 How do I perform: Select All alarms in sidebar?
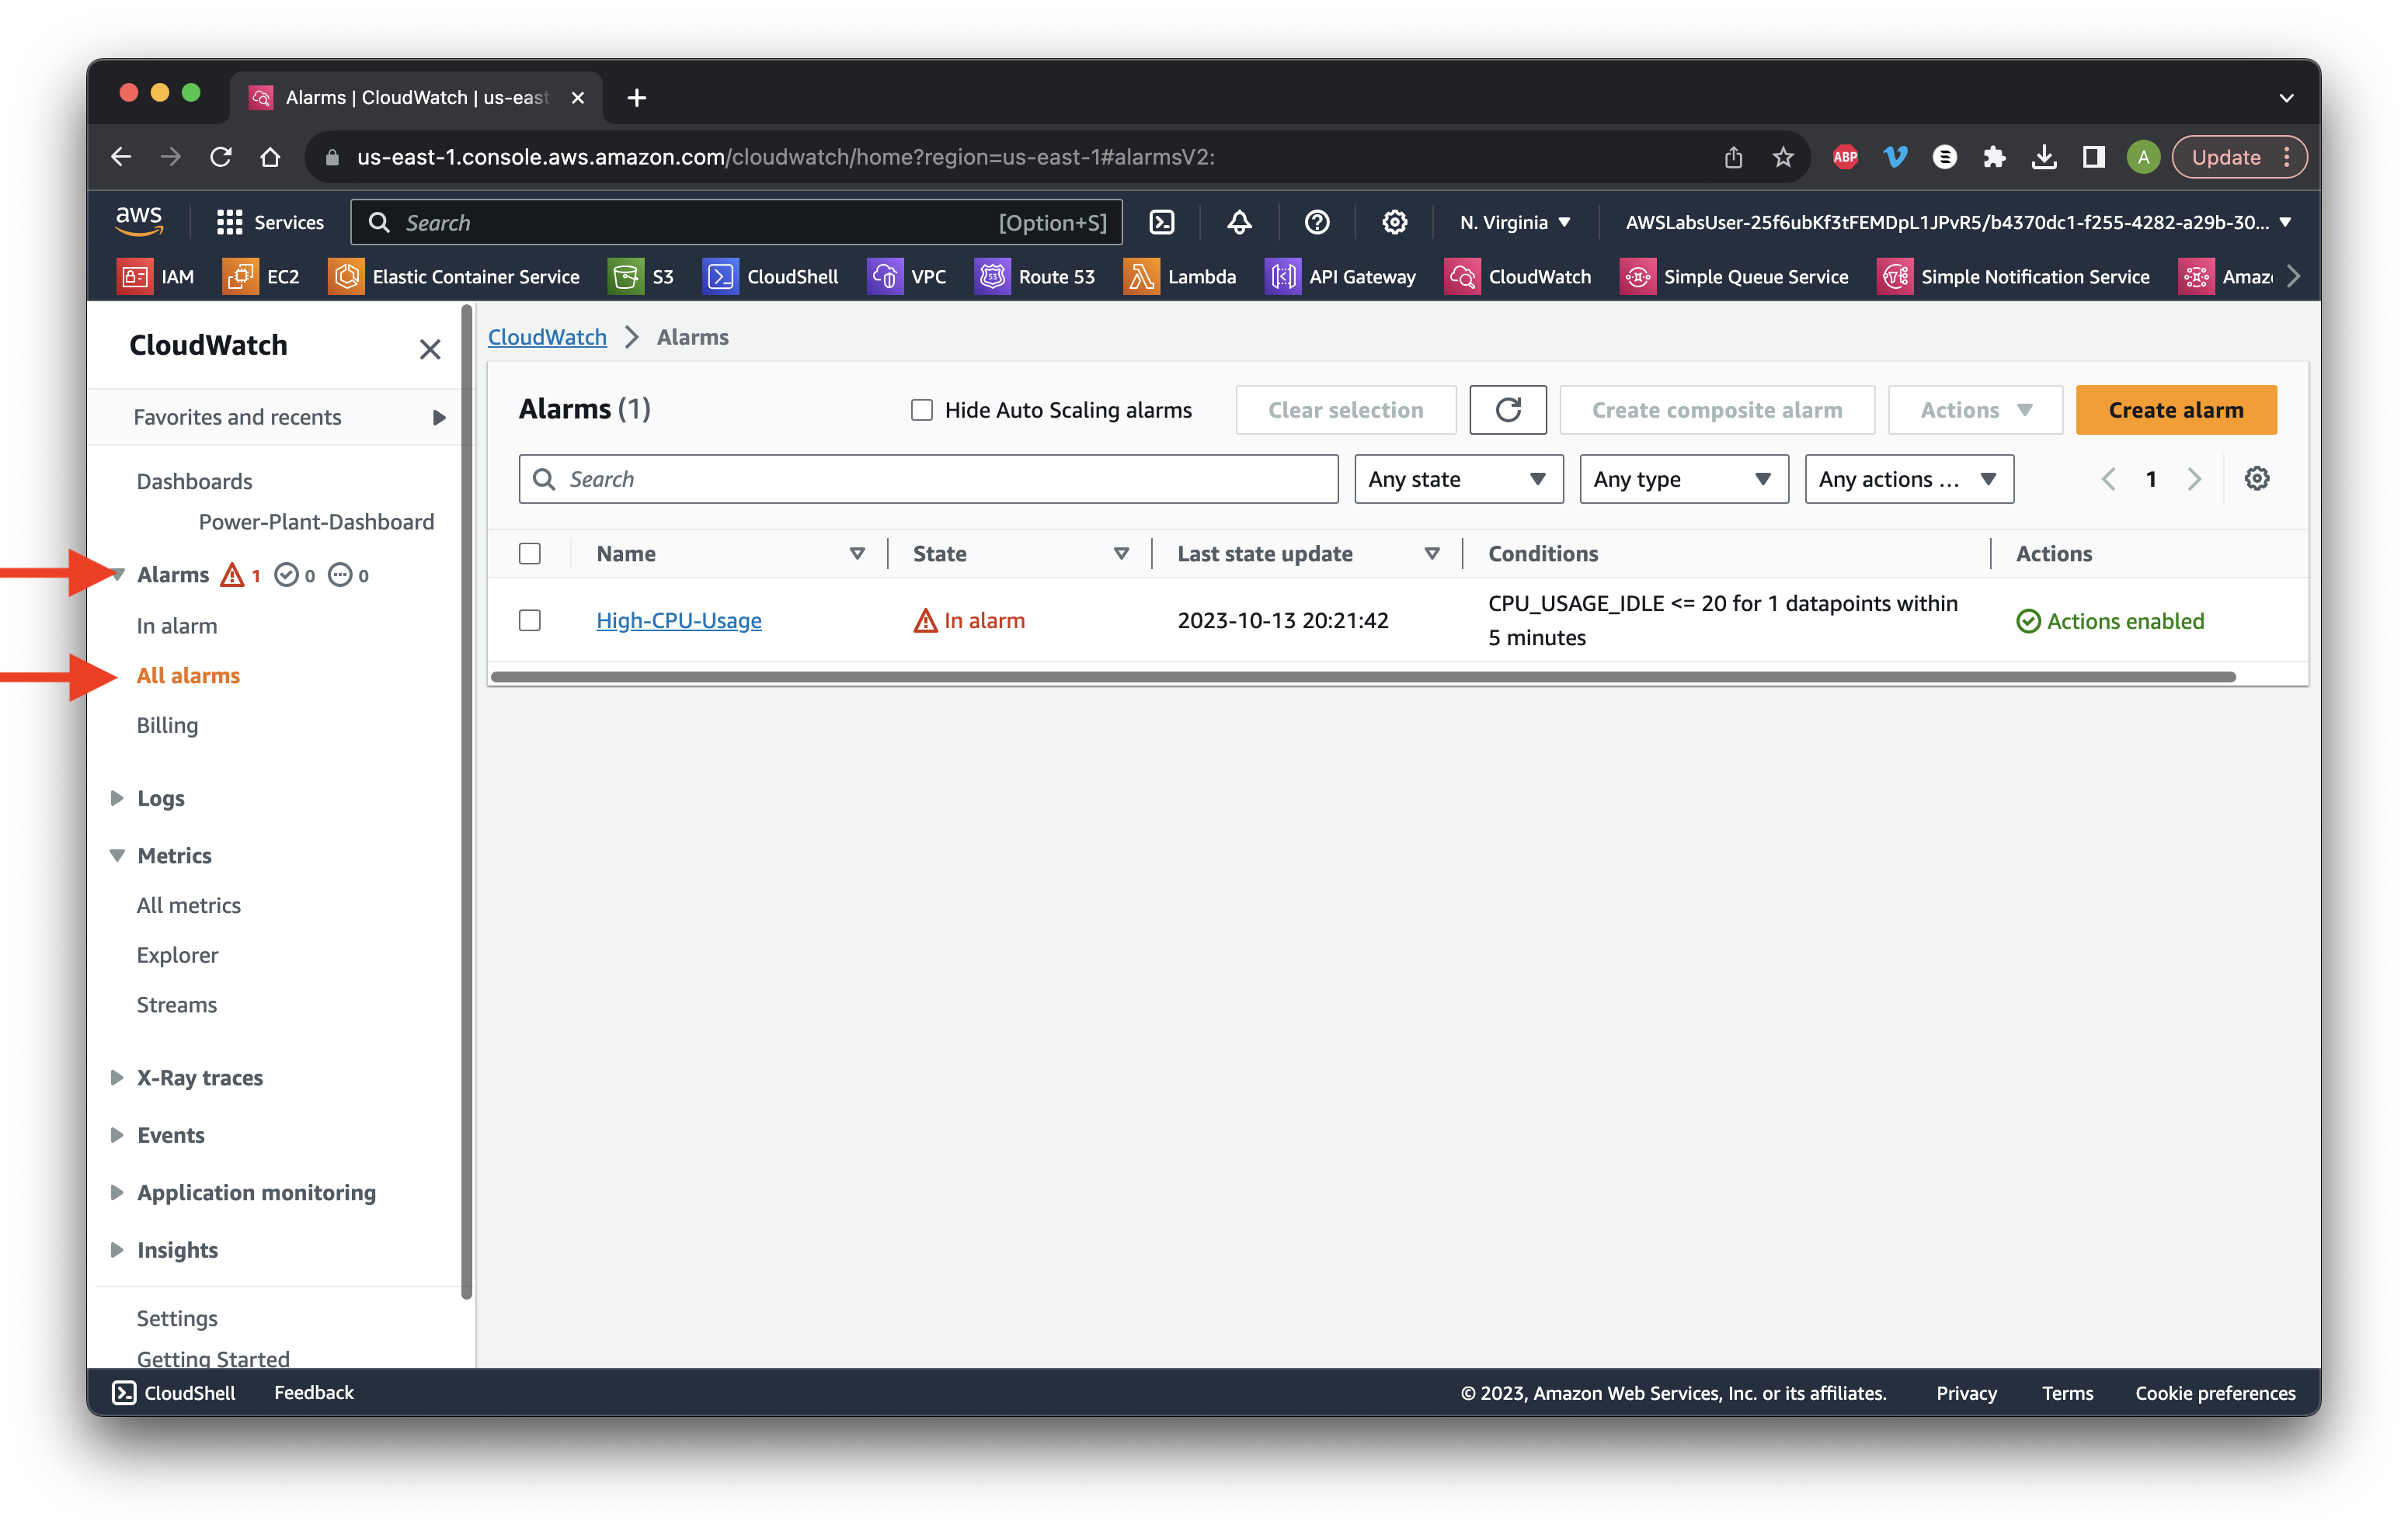coord(188,675)
